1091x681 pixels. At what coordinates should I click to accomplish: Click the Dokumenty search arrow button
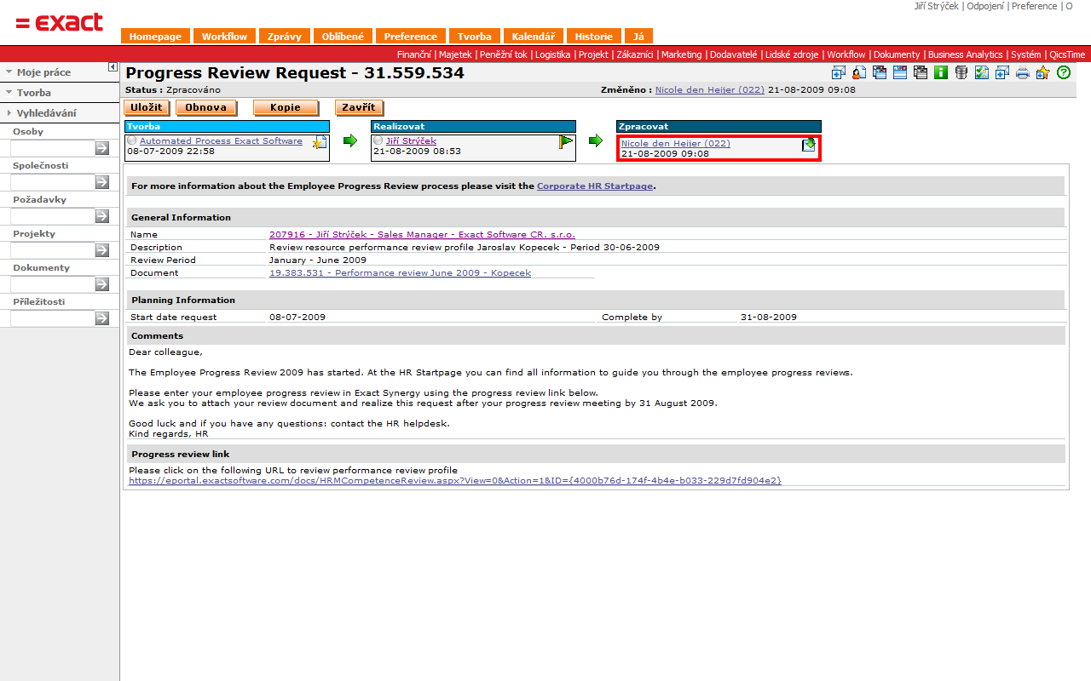(x=102, y=284)
